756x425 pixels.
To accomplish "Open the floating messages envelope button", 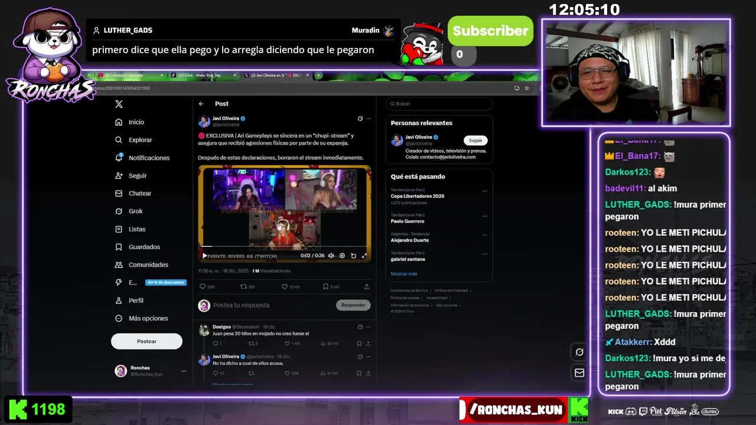I will coord(579,373).
